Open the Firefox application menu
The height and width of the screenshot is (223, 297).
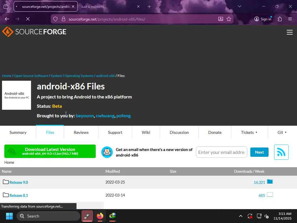point(290,19)
